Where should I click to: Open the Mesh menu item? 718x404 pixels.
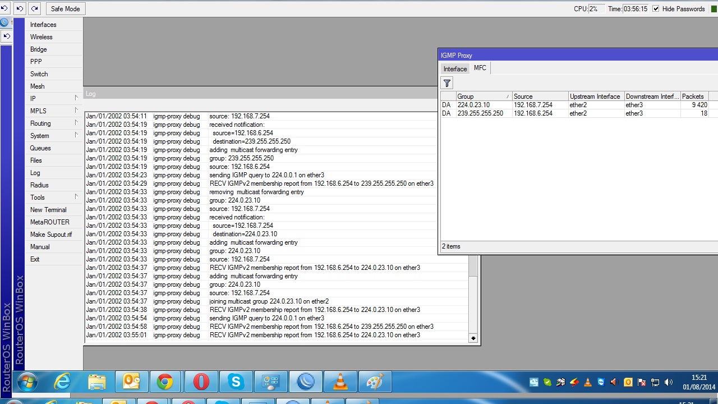pos(54,86)
